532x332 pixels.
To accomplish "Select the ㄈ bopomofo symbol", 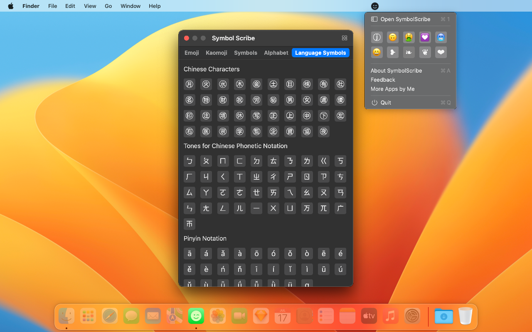I will click(240, 161).
